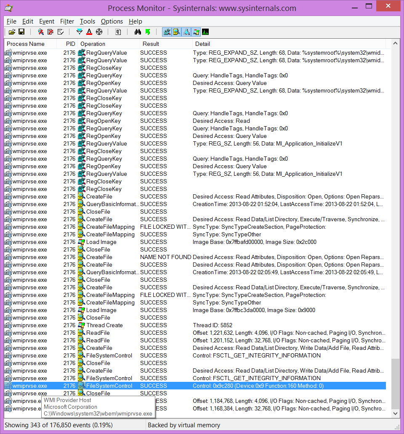Open the Process Tree icon
This screenshot has width=404, height=434.
click(x=118, y=32)
